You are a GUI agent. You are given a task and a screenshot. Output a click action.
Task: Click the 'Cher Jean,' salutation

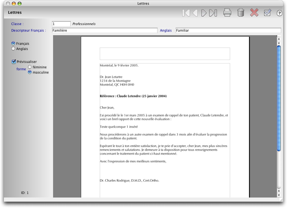pos(107,108)
